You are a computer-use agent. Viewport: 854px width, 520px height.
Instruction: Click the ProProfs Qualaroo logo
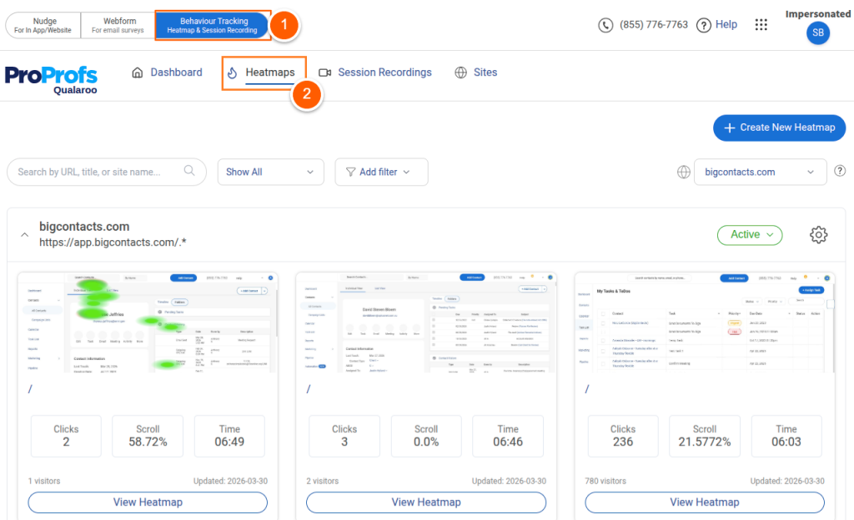pyautogui.click(x=51, y=80)
